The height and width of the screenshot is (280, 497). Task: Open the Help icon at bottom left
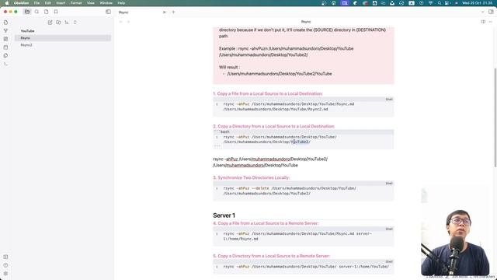pos(5,265)
